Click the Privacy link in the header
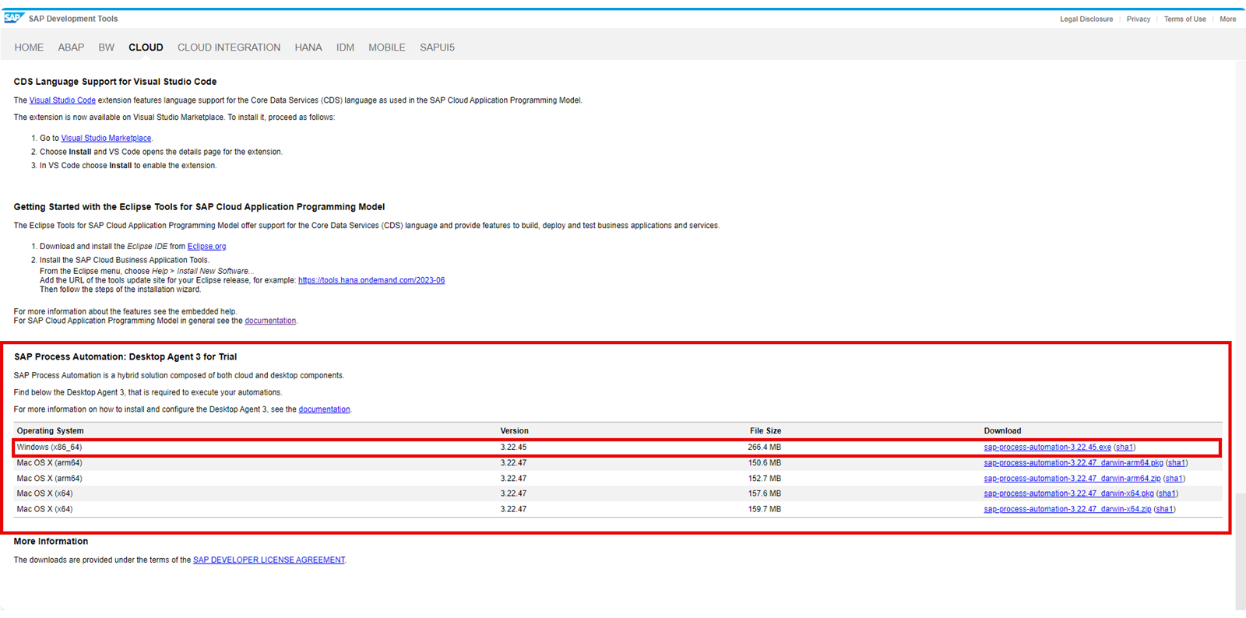The height and width of the screenshot is (618, 1246). (x=1139, y=19)
